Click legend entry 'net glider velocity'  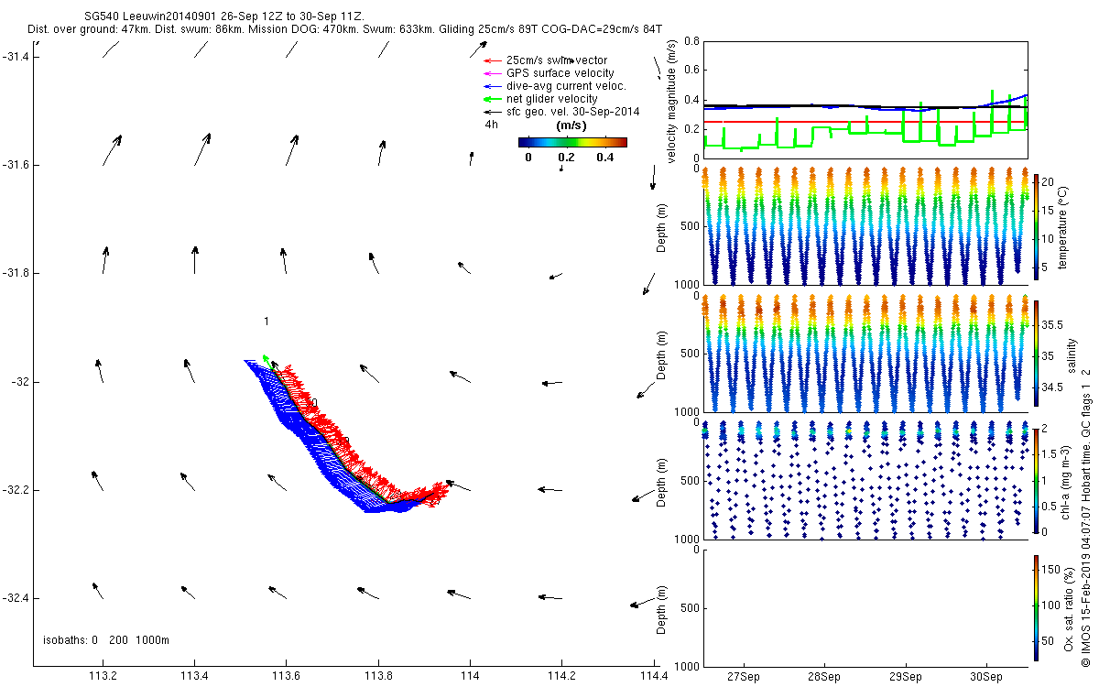552,99
